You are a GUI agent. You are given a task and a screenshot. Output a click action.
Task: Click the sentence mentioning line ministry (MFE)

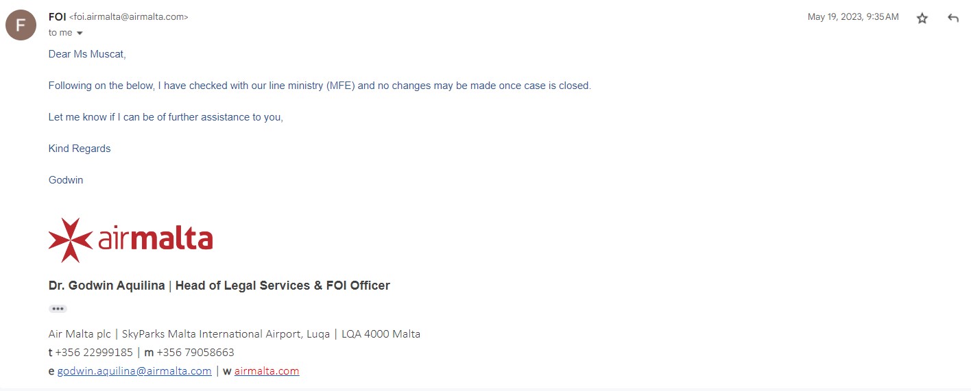click(x=319, y=86)
